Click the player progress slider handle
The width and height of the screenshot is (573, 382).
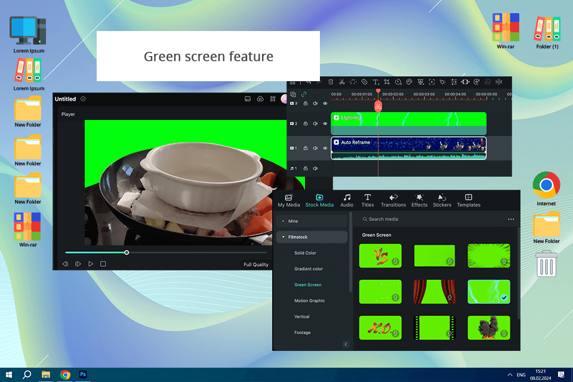pyautogui.click(x=127, y=252)
